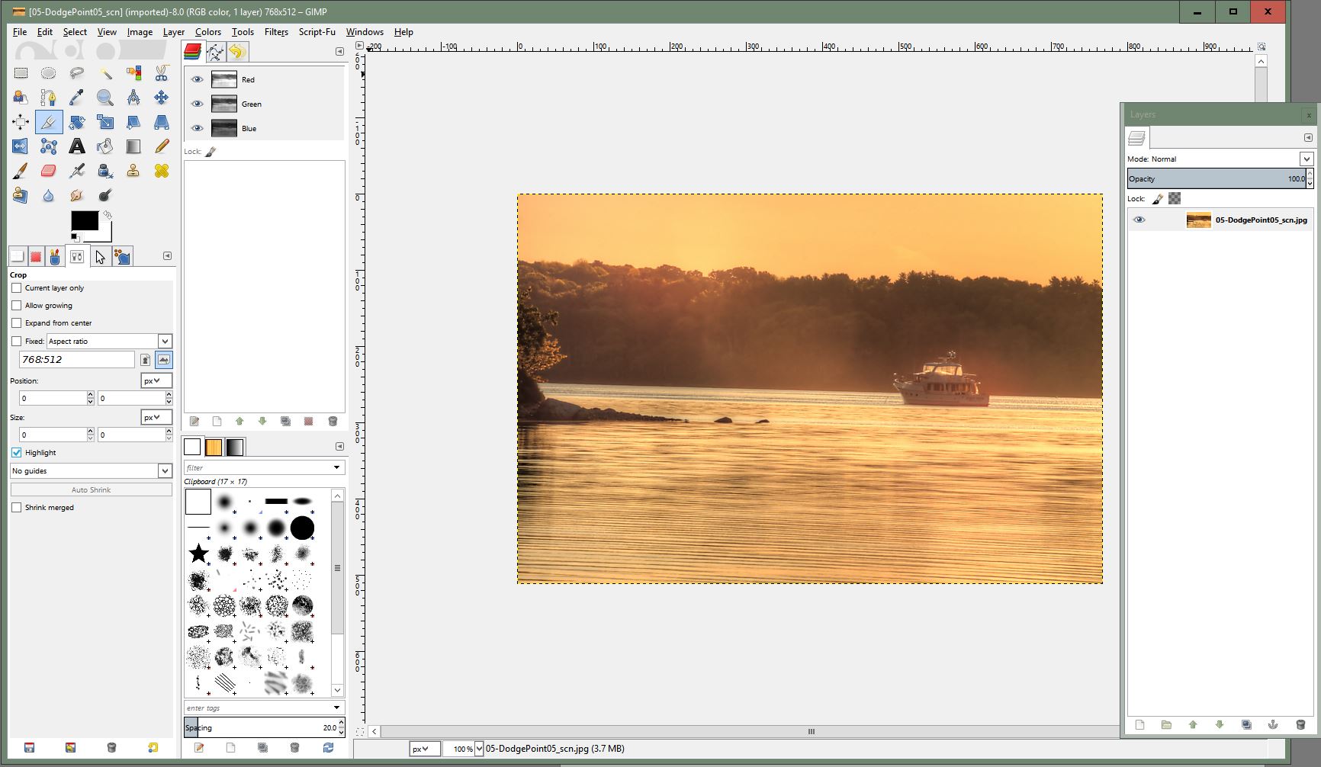Hide the Green channel

click(198, 104)
